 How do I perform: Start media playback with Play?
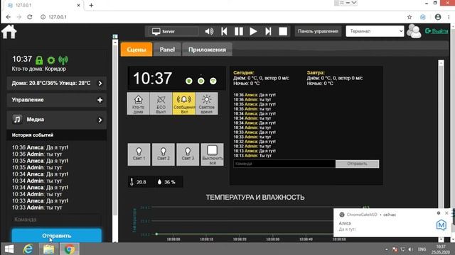(253, 31)
